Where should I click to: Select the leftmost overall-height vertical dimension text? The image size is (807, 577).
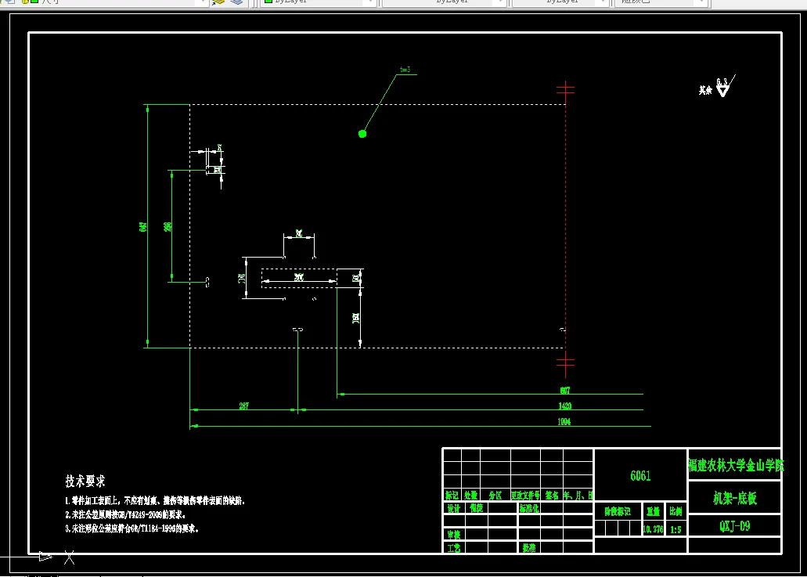(x=143, y=226)
